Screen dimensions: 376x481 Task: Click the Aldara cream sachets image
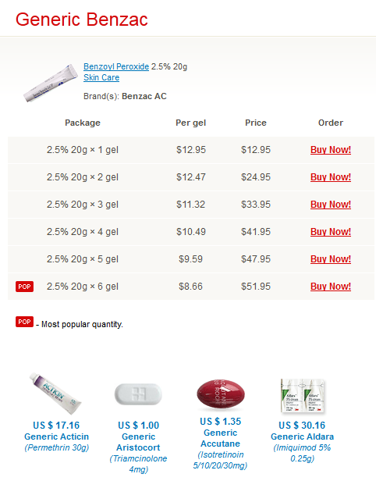tap(303, 396)
